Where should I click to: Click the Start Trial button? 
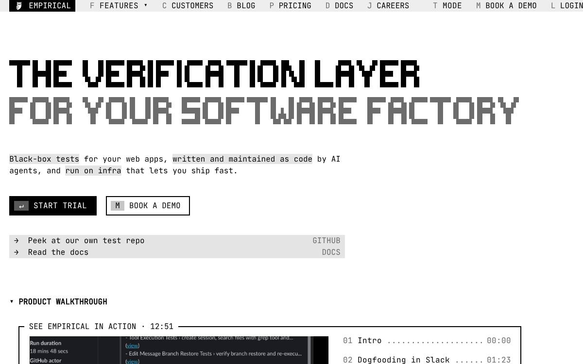click(53, 206)
